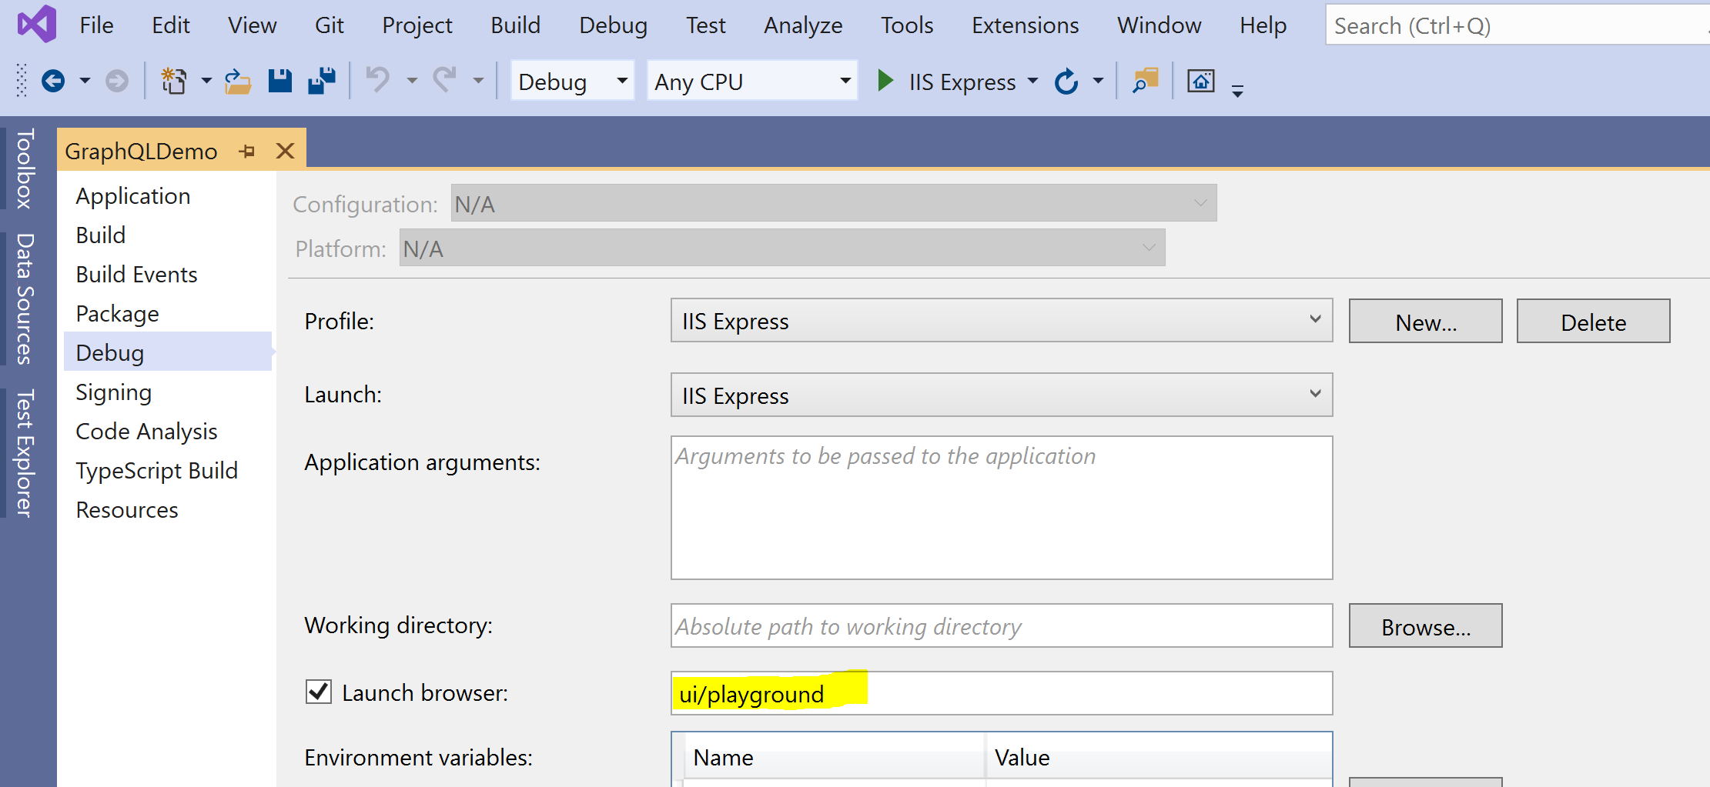Switch to the Resources page
The image size is (1710, 787).
click(x=127, y=509)
